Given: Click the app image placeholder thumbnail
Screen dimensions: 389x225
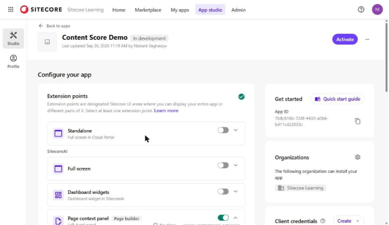Looking at the screenshot, I should coord(47,42).
